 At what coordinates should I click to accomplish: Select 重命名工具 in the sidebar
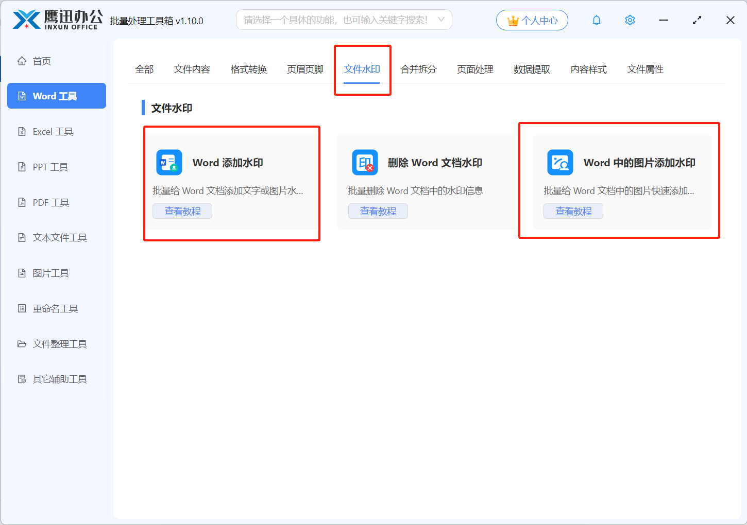pos(57,308)
